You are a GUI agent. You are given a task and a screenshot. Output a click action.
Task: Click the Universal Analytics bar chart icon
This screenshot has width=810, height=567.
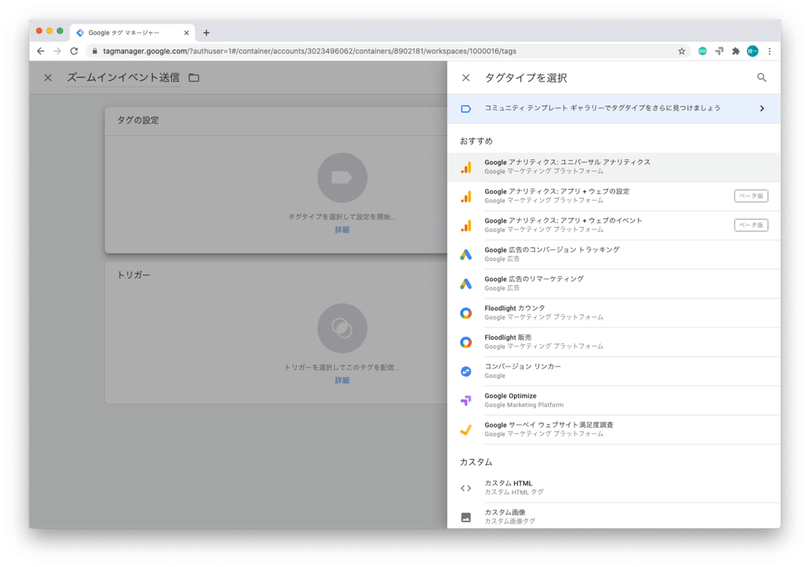point(466,167)
